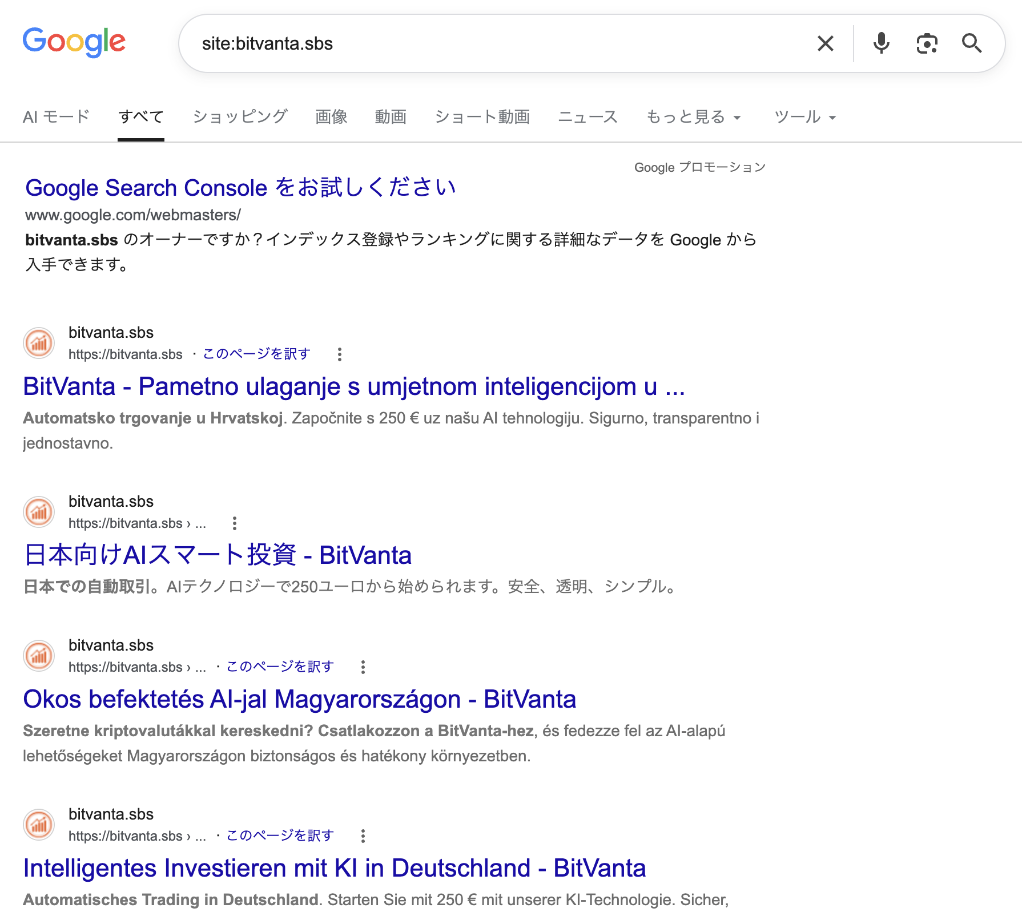Open the ショート動画 tab

click(482, 117)
